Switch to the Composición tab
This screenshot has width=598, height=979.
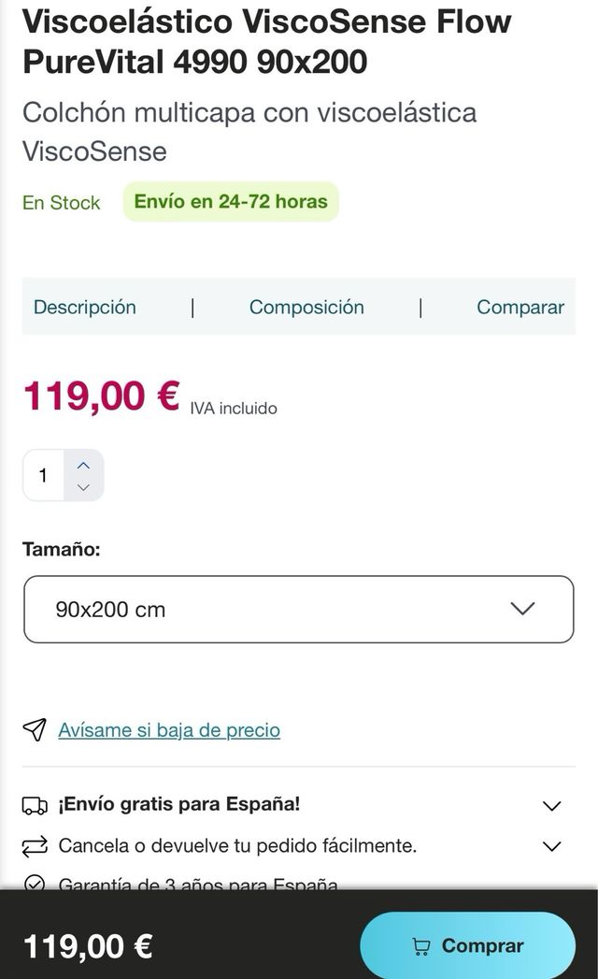tap(306, 307)
